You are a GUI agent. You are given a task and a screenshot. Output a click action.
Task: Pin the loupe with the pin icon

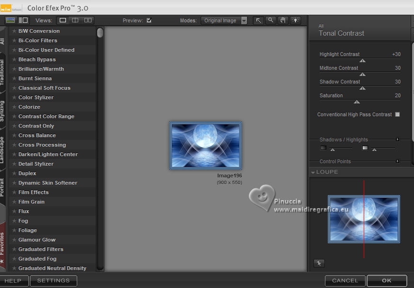[x=319, y=263]
